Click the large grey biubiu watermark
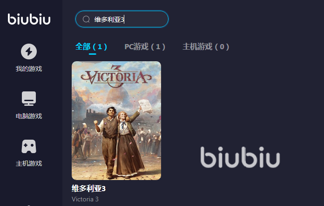This screenshot has width=324, height=206. click(240, 157)
